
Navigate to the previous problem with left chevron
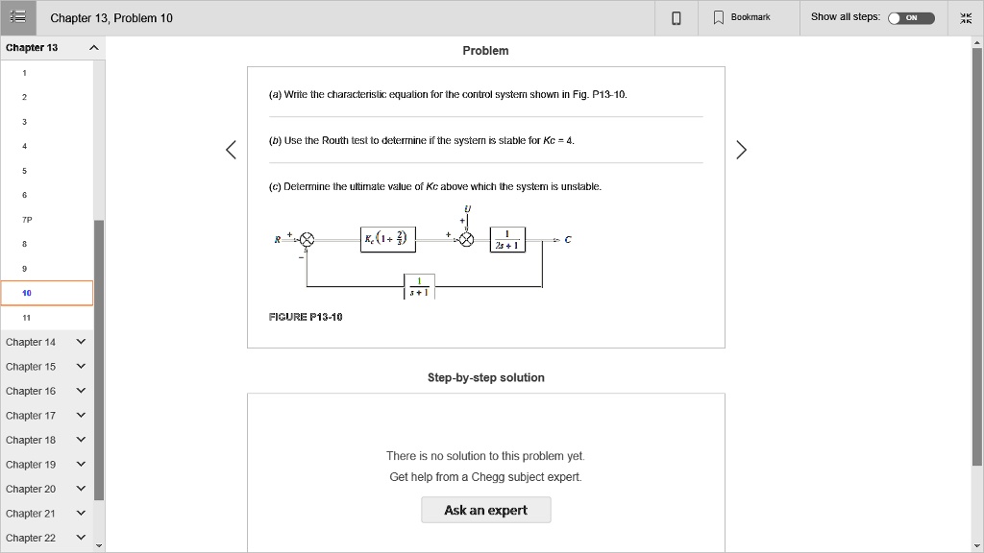click(230, 149)
